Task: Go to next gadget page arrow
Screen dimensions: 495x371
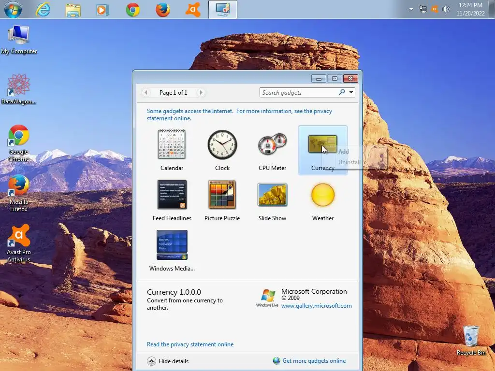Action: pos(201,92)
